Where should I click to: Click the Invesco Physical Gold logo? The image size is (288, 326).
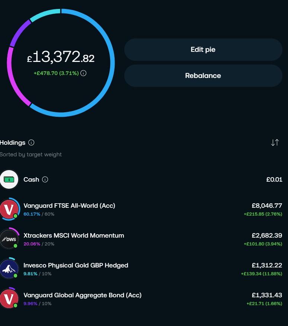9,269
